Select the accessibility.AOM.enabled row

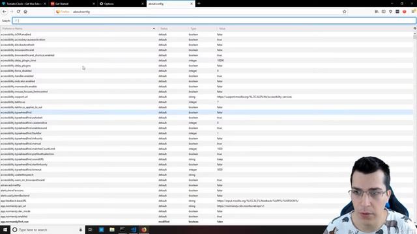click(207, 34)
